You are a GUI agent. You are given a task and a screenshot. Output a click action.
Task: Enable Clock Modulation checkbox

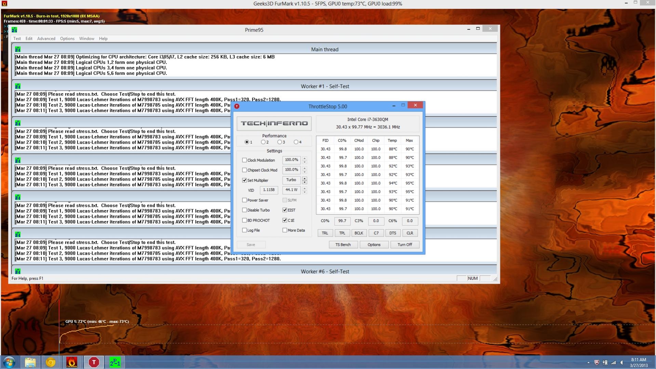pyautogui.click(x=244, y=160)
